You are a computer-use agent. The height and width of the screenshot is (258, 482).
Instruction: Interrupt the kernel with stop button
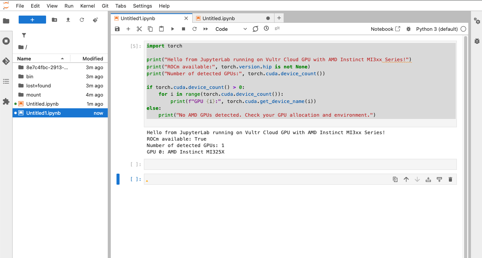[x=184, y=29]
